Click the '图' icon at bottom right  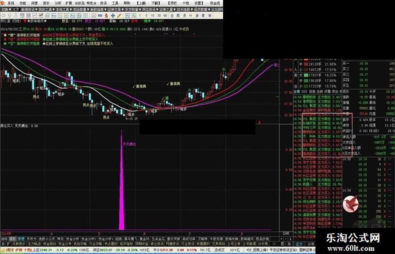tap(283, 244)
